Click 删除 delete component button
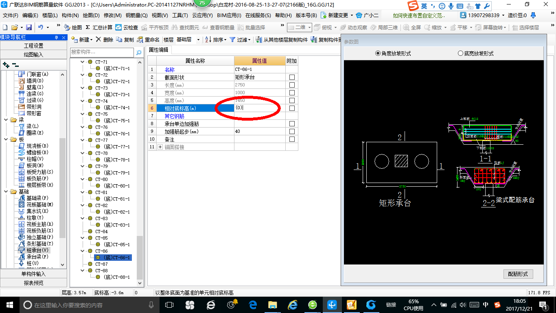556x313 pixels. pyautogui.click(x=104, y=40)
